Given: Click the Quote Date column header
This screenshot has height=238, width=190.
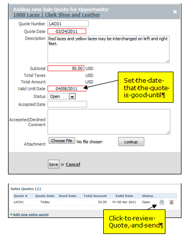Looking at the screenshot, I should [45, 196].
